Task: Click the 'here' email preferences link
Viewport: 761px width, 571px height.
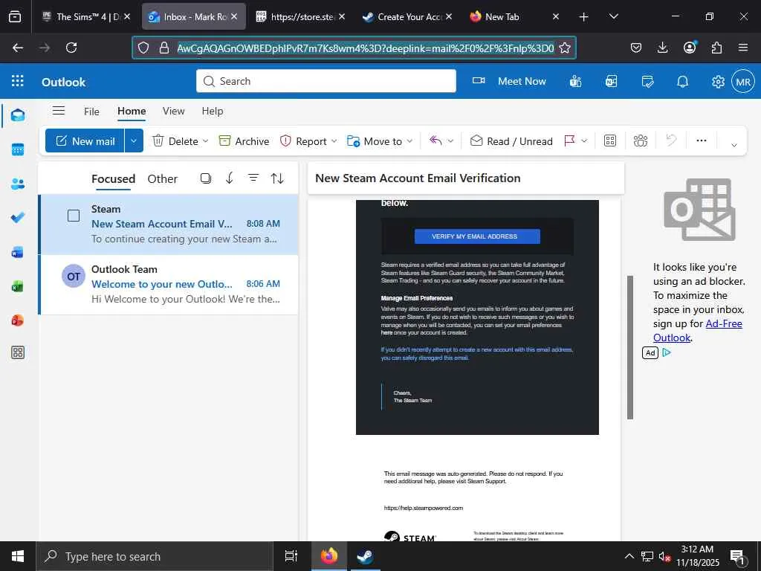Action: point(386,332)
